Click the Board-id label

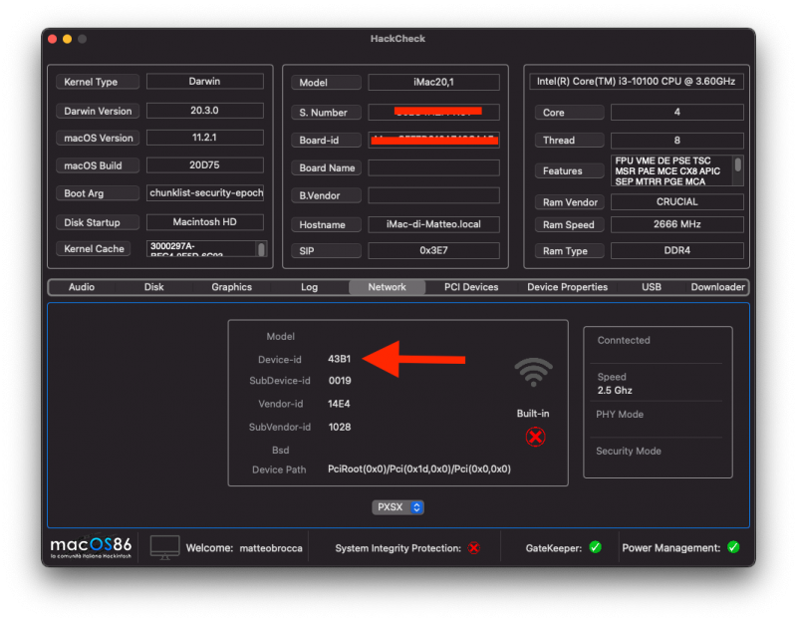(x=326, y=141)
